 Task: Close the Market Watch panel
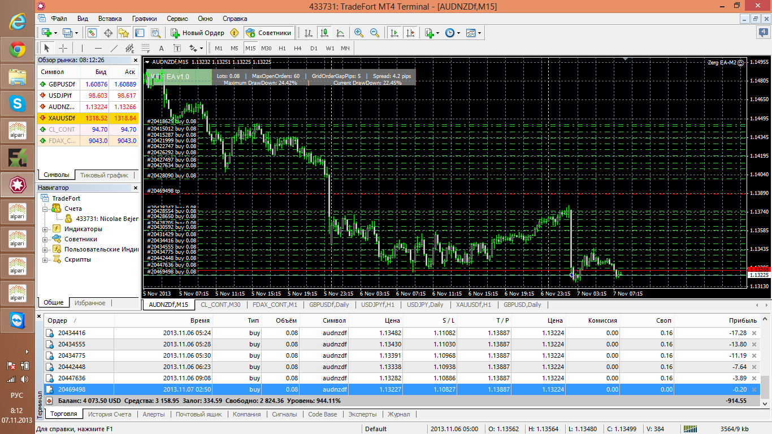point(135,60)
